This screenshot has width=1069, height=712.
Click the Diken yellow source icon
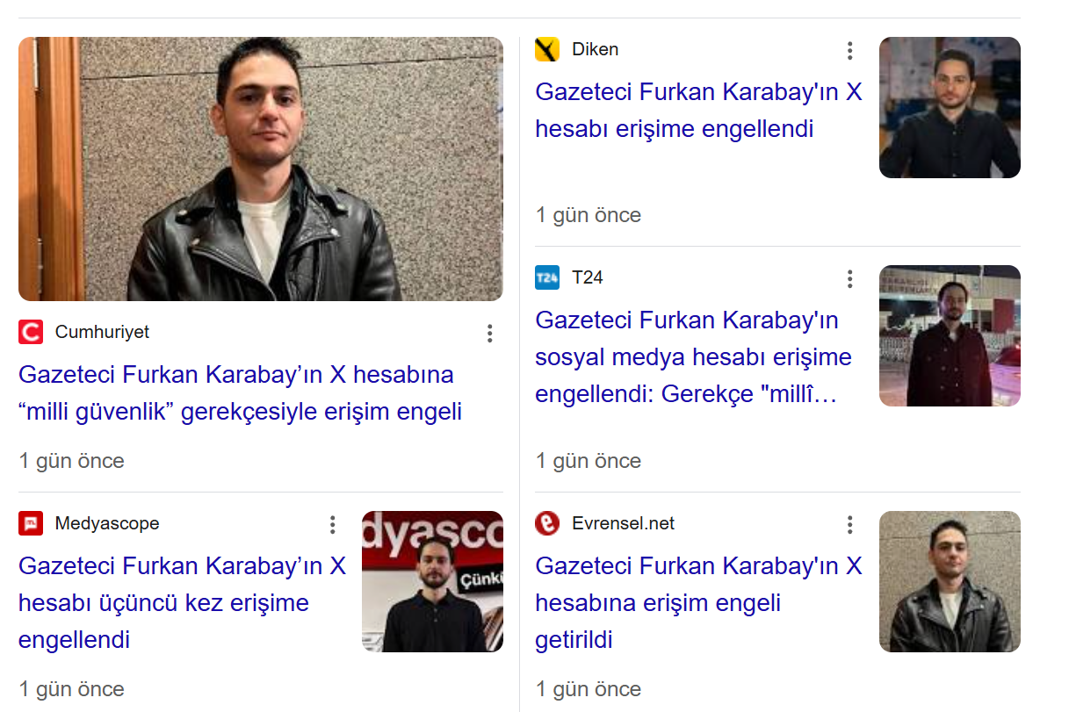tap(547, 49)
